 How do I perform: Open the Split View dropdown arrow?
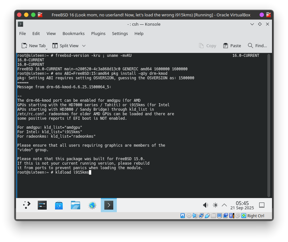click(84, 46)
